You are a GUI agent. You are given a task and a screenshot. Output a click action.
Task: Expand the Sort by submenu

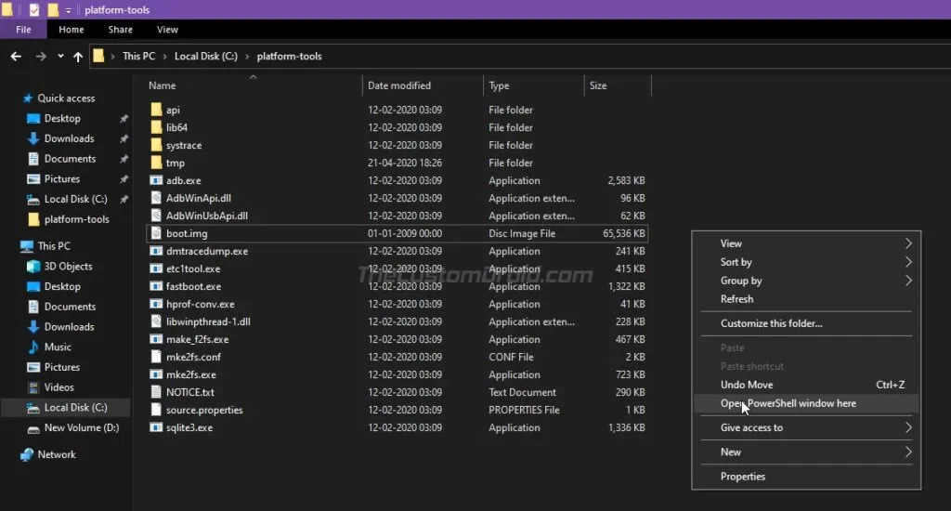[x=806, y=262]
